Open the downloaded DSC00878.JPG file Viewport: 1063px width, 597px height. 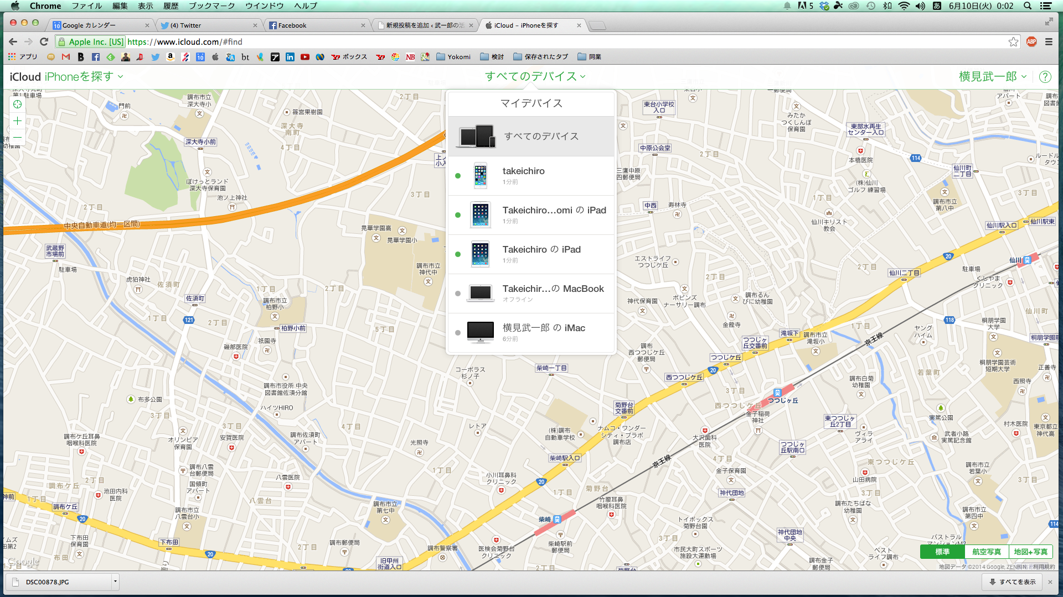coord(60,582)
